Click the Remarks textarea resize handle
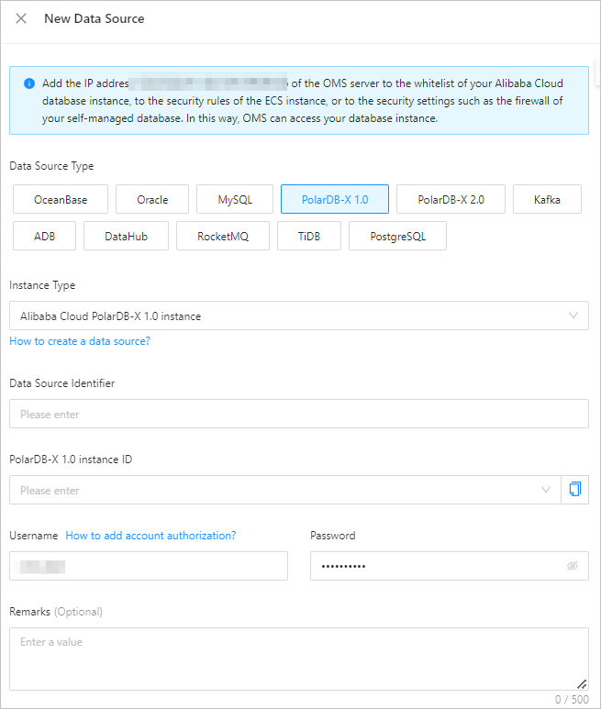The width and height of the screenshot is (601, 709). pyautogui.click(x=582, y=684)
